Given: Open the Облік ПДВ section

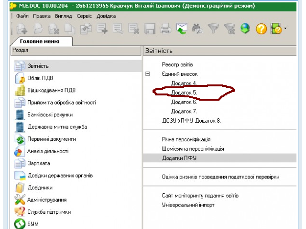Looking at the screenshot, I should tap(40, 78).
